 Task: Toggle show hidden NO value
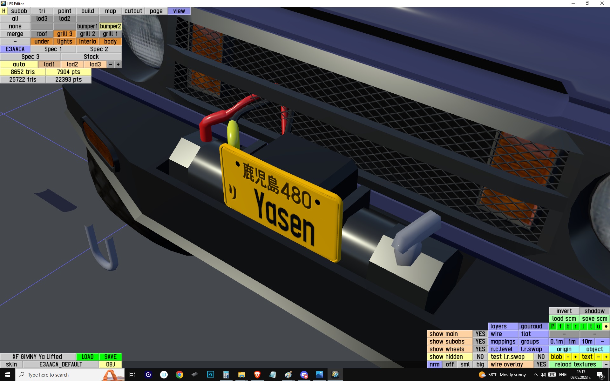tap(480, 357)
